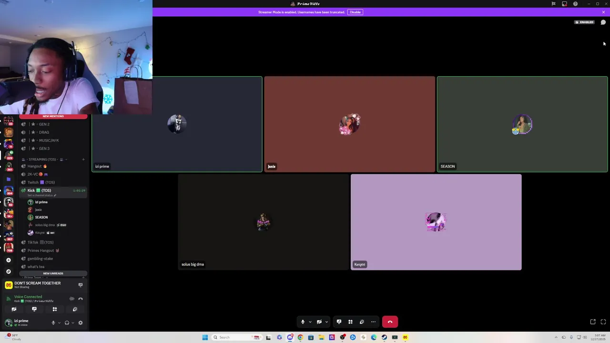
Task: Open Discover servers compass icon
Action: 8,272
